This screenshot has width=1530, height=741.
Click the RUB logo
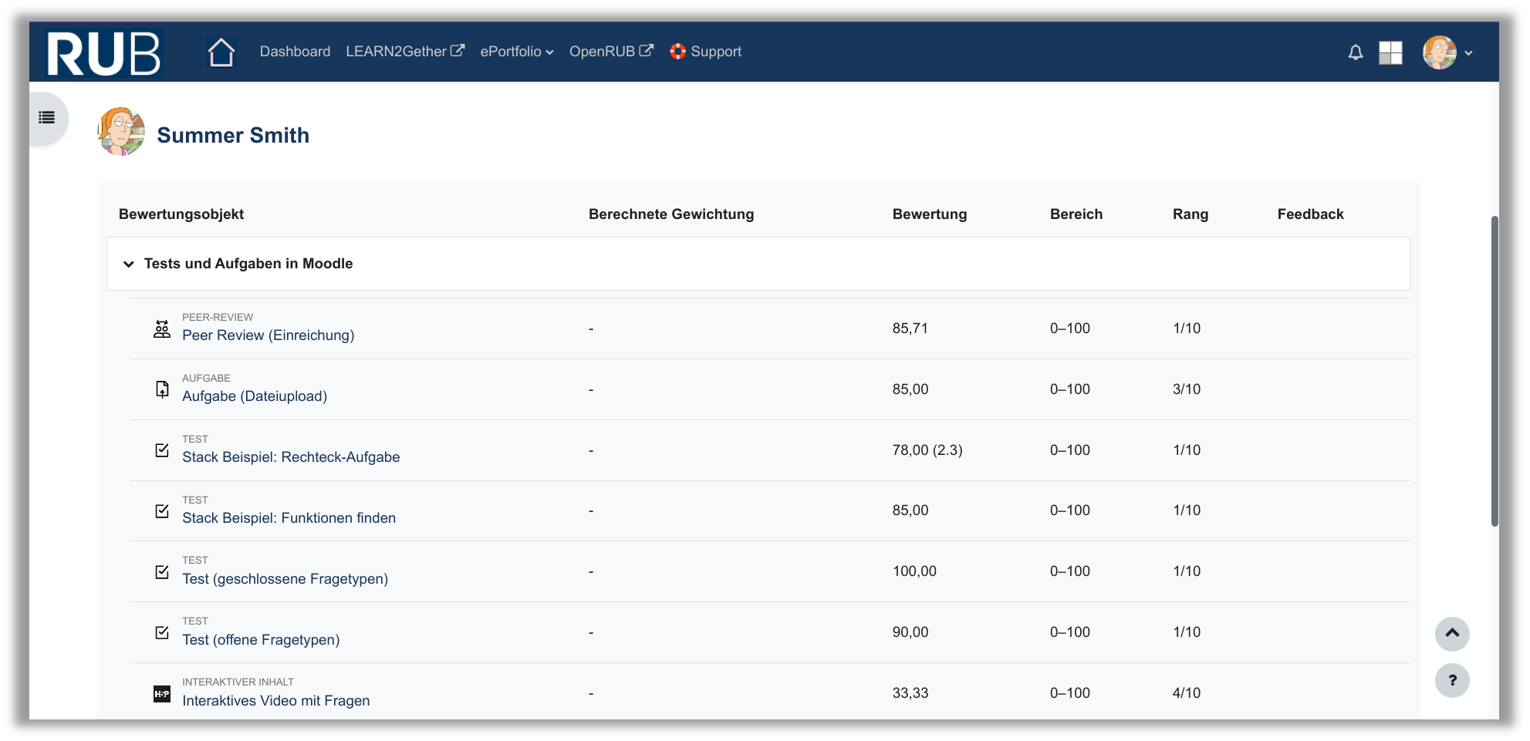pos(103,52)
